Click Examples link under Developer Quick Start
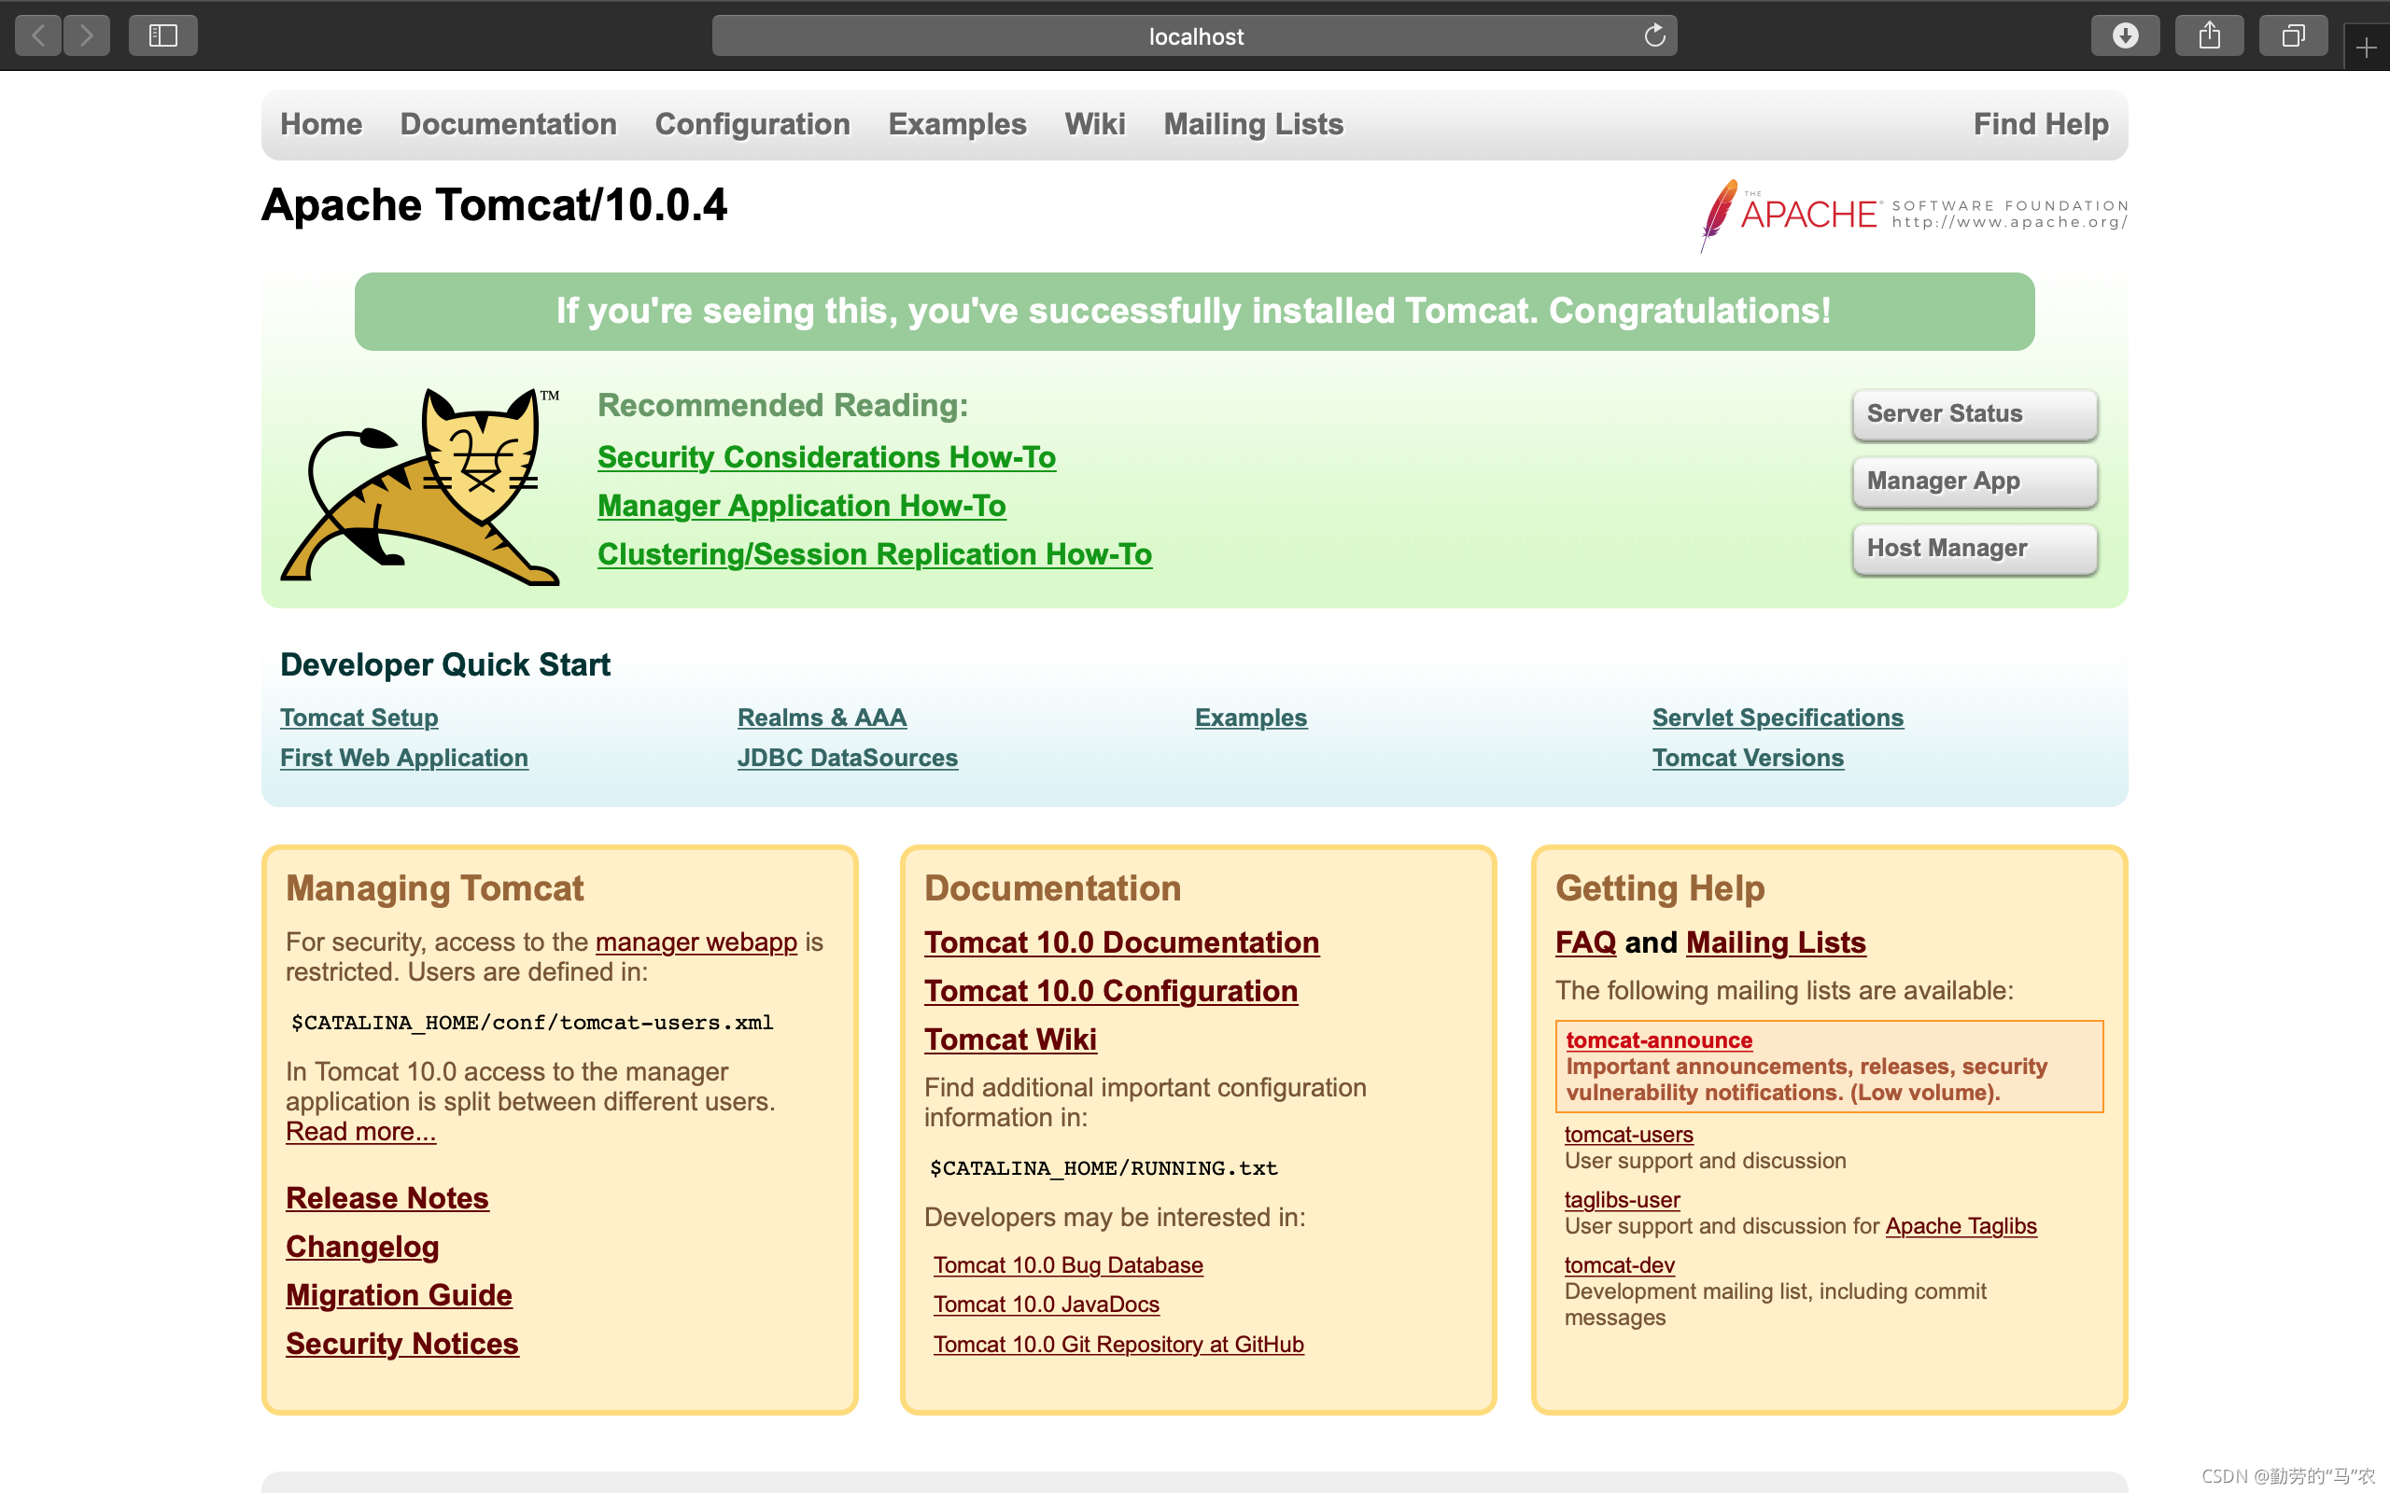This screenshot has width=2390, height=1493. tap(1250, 718)
